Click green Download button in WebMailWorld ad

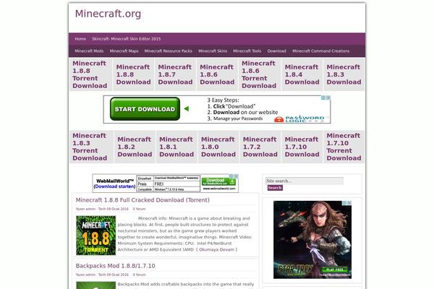pyautogui.click(x=218, y=181)
